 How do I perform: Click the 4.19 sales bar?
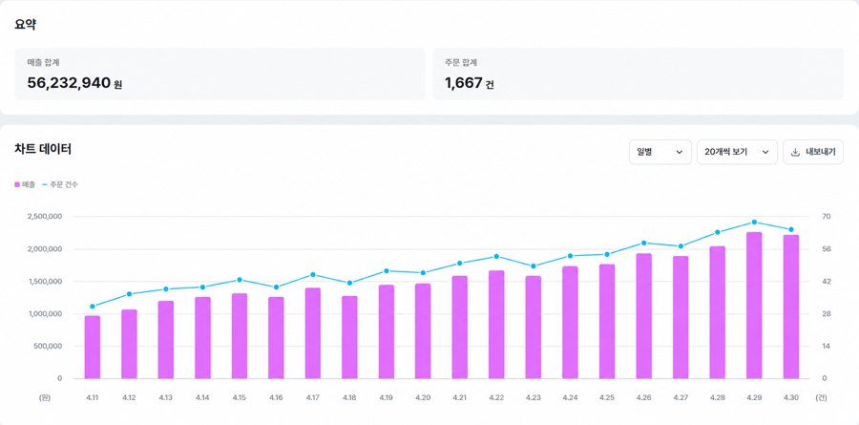pos(387,331)
